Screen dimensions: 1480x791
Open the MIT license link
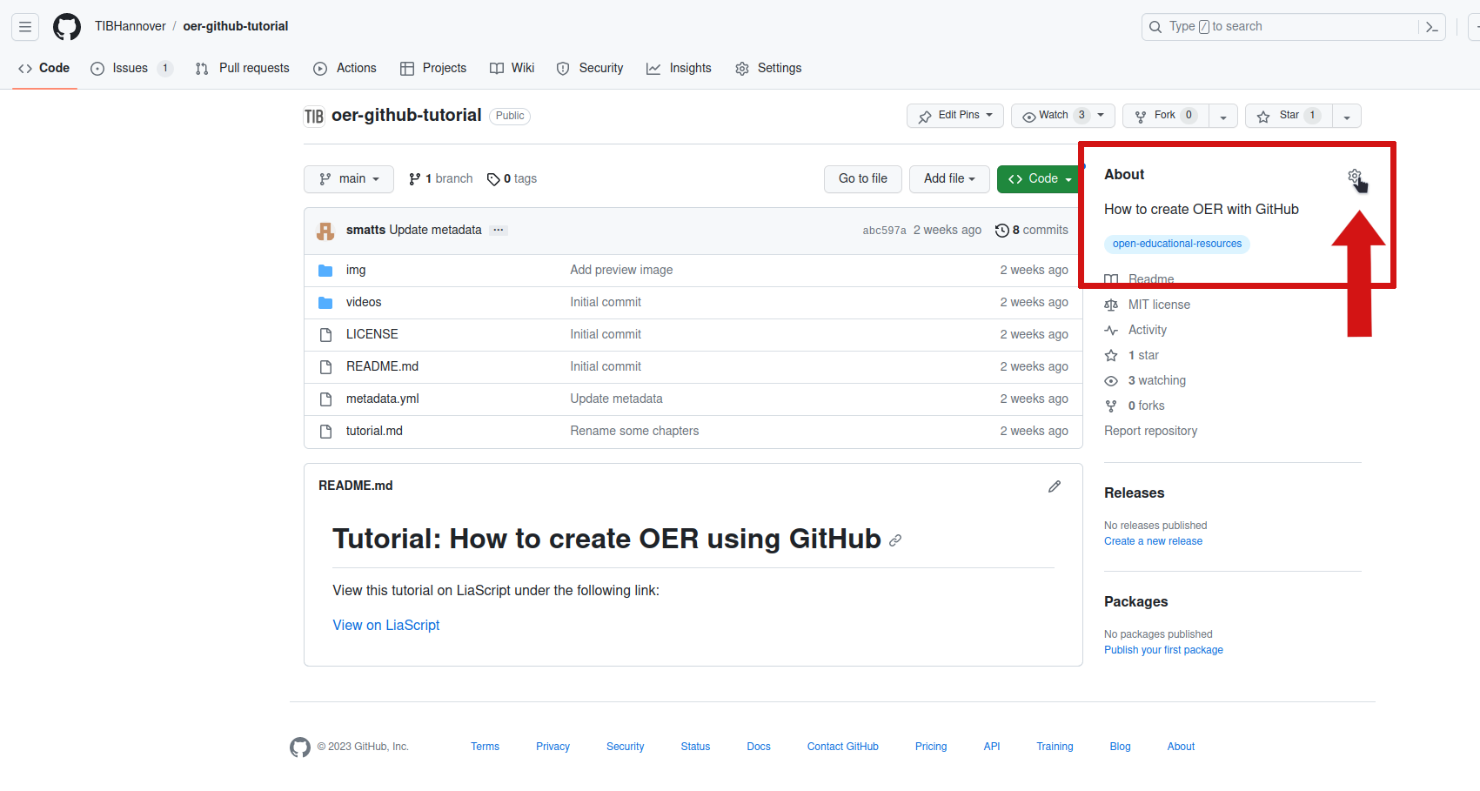pyautogui.click(x=1148, y=305)
